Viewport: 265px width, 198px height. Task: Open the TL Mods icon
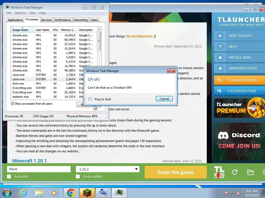(x=219, y=172)
